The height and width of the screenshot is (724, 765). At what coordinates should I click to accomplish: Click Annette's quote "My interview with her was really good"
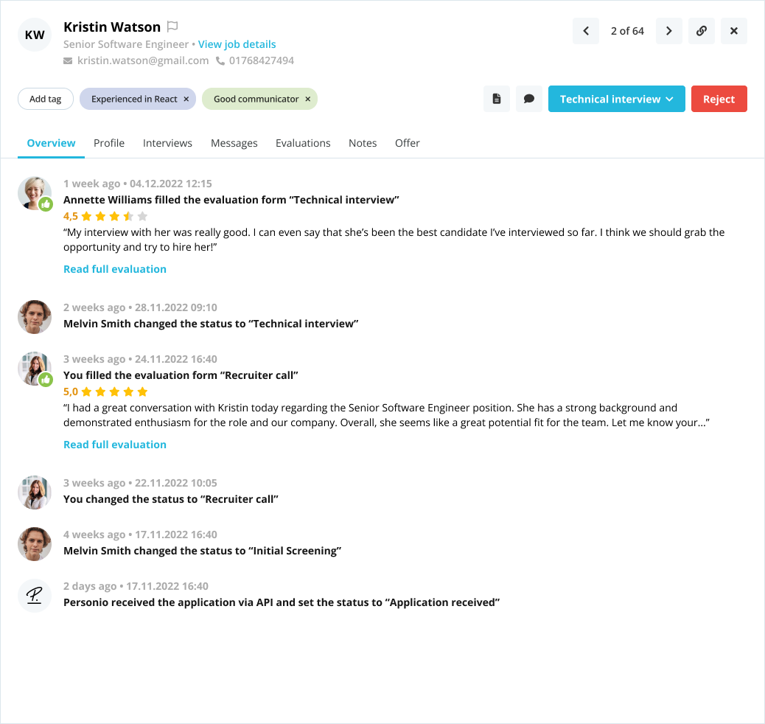click(x=394, y=240)
